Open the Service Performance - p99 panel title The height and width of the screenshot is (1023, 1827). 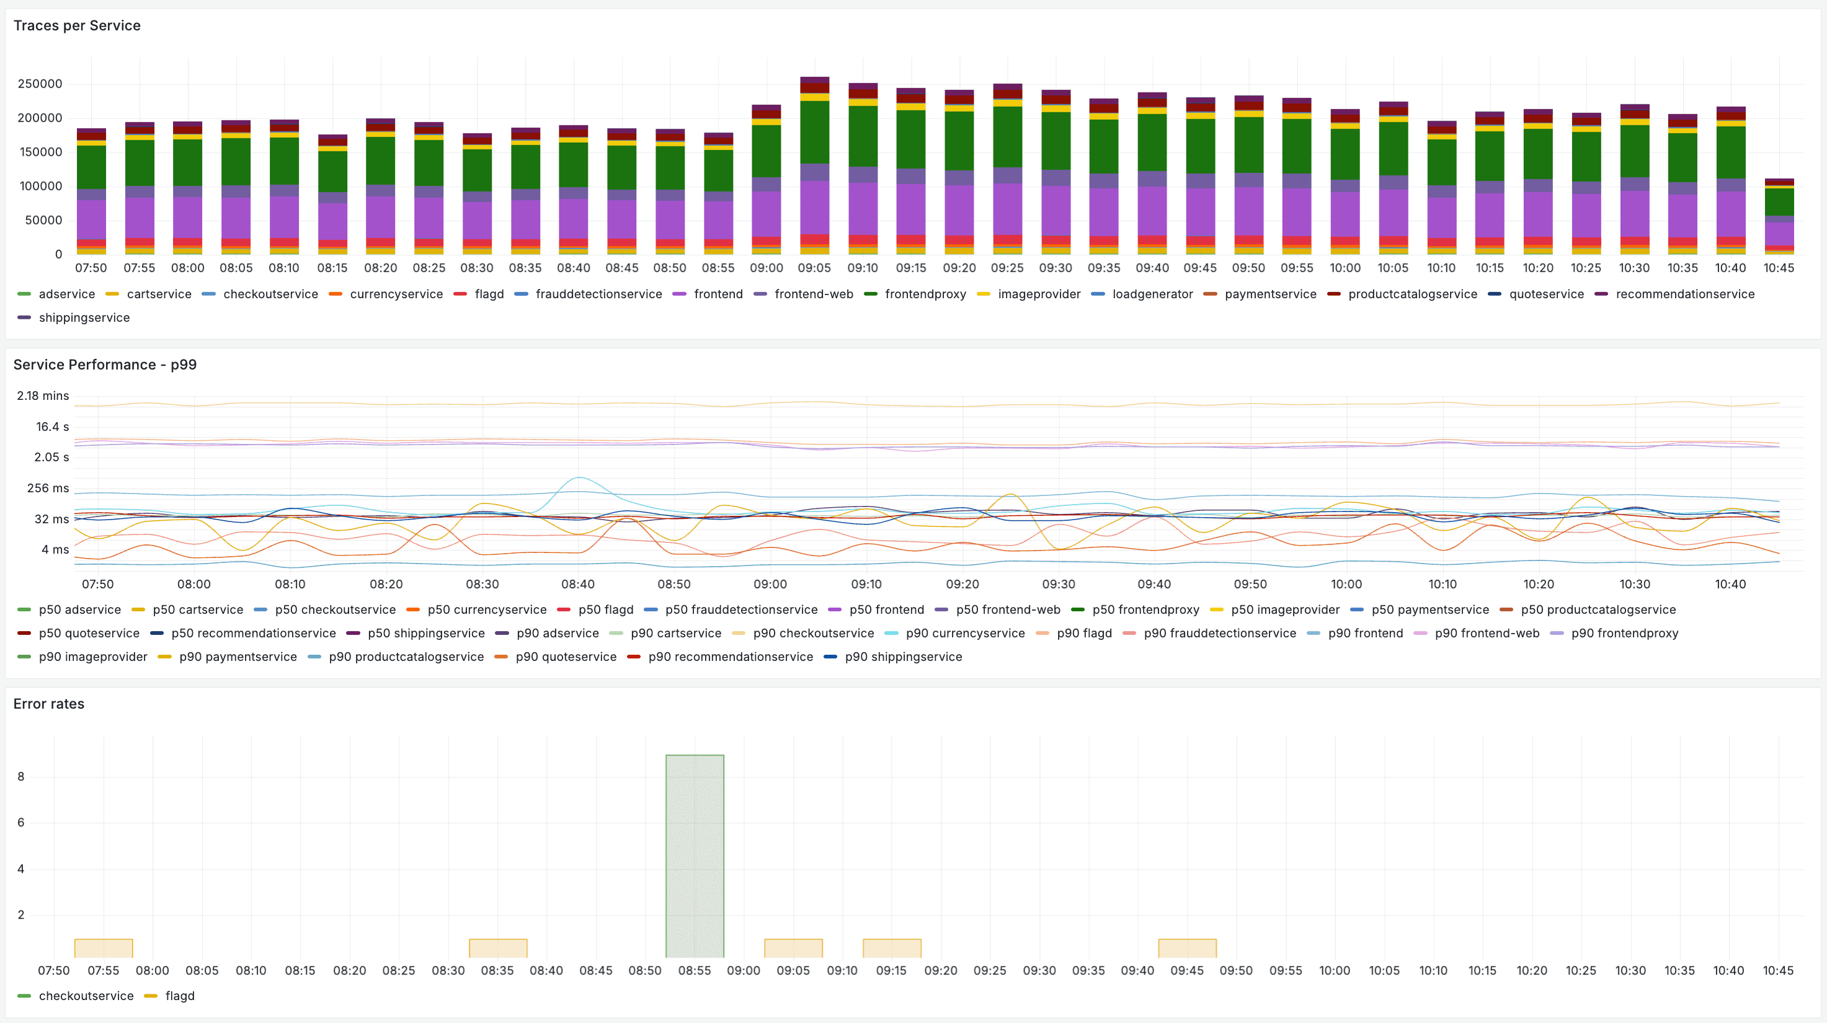click(105, 365)
